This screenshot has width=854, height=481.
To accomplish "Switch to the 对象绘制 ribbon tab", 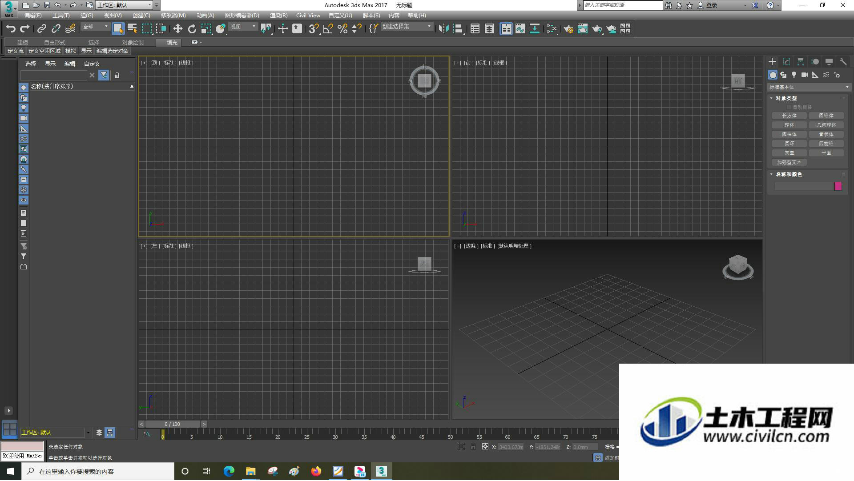I will pos(133,43).
